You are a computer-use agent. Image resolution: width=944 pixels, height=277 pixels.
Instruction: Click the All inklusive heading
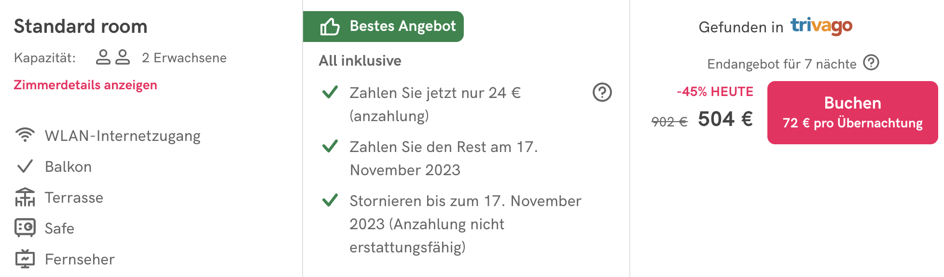pyautogui.click(x=360, y=61)
